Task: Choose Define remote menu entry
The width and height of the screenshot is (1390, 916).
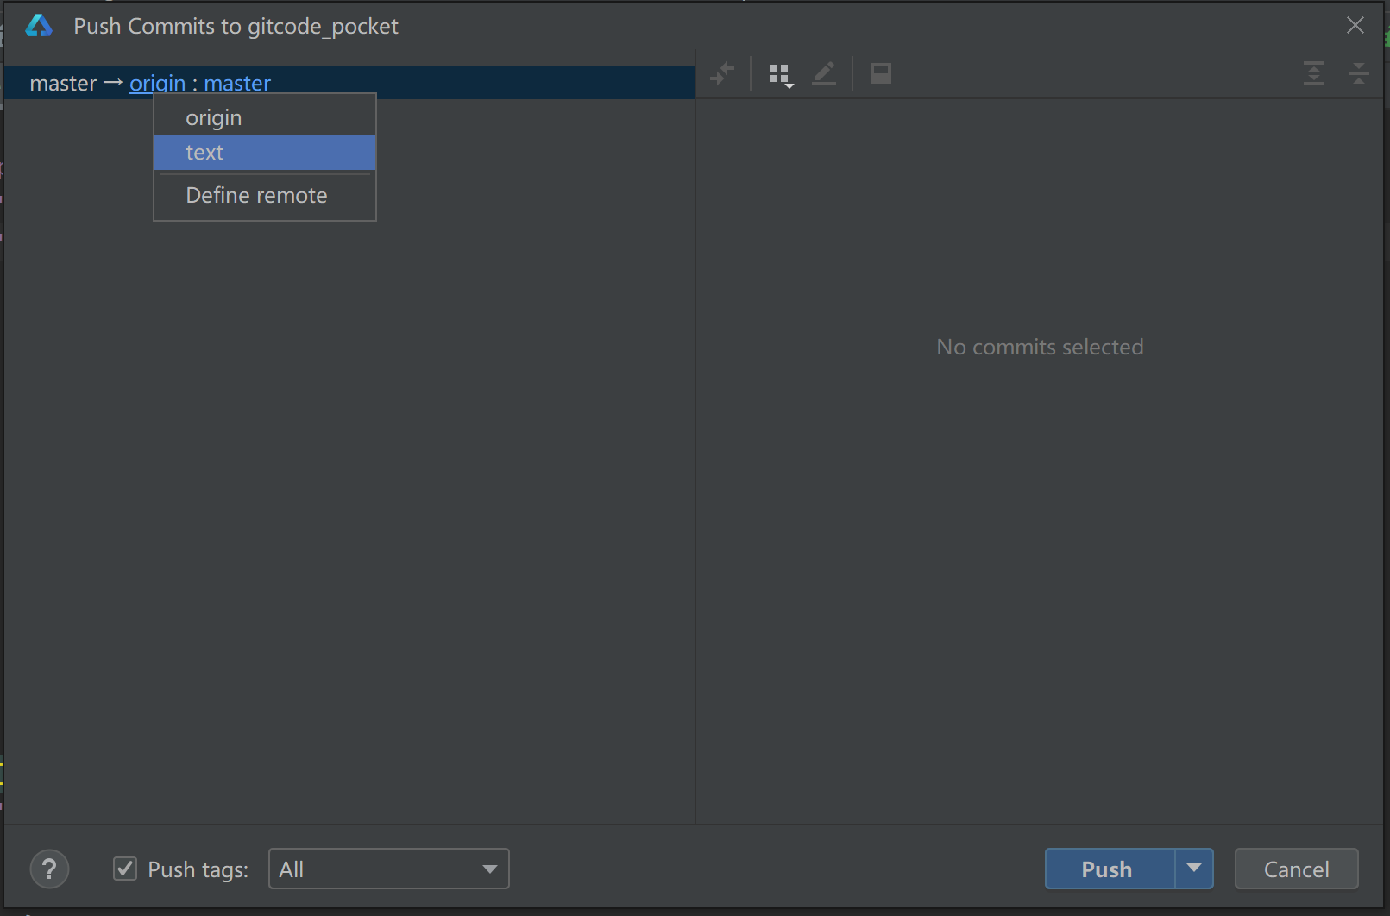Action: tap(265, 196)
